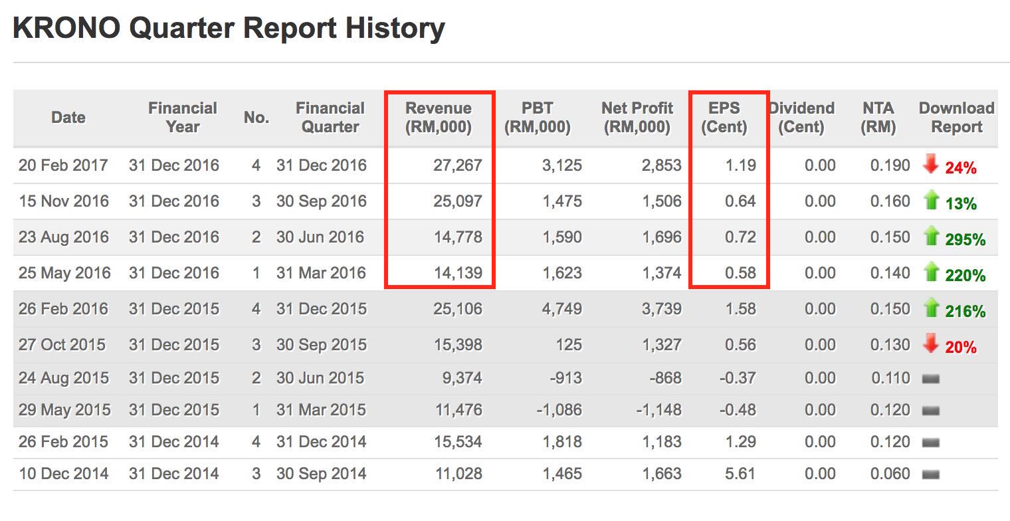Image resolution: width=1010 pixels, height=521 pixels.
Task: Click the PBT (RM,000) column header
Action: pyautogui.click(x=538, y=118)
